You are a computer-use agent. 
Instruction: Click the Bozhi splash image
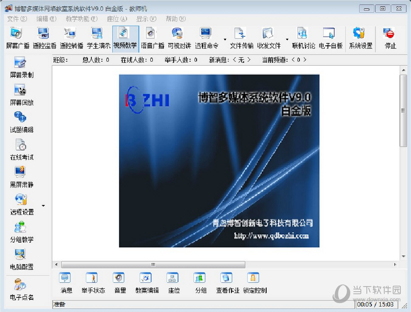219,161
